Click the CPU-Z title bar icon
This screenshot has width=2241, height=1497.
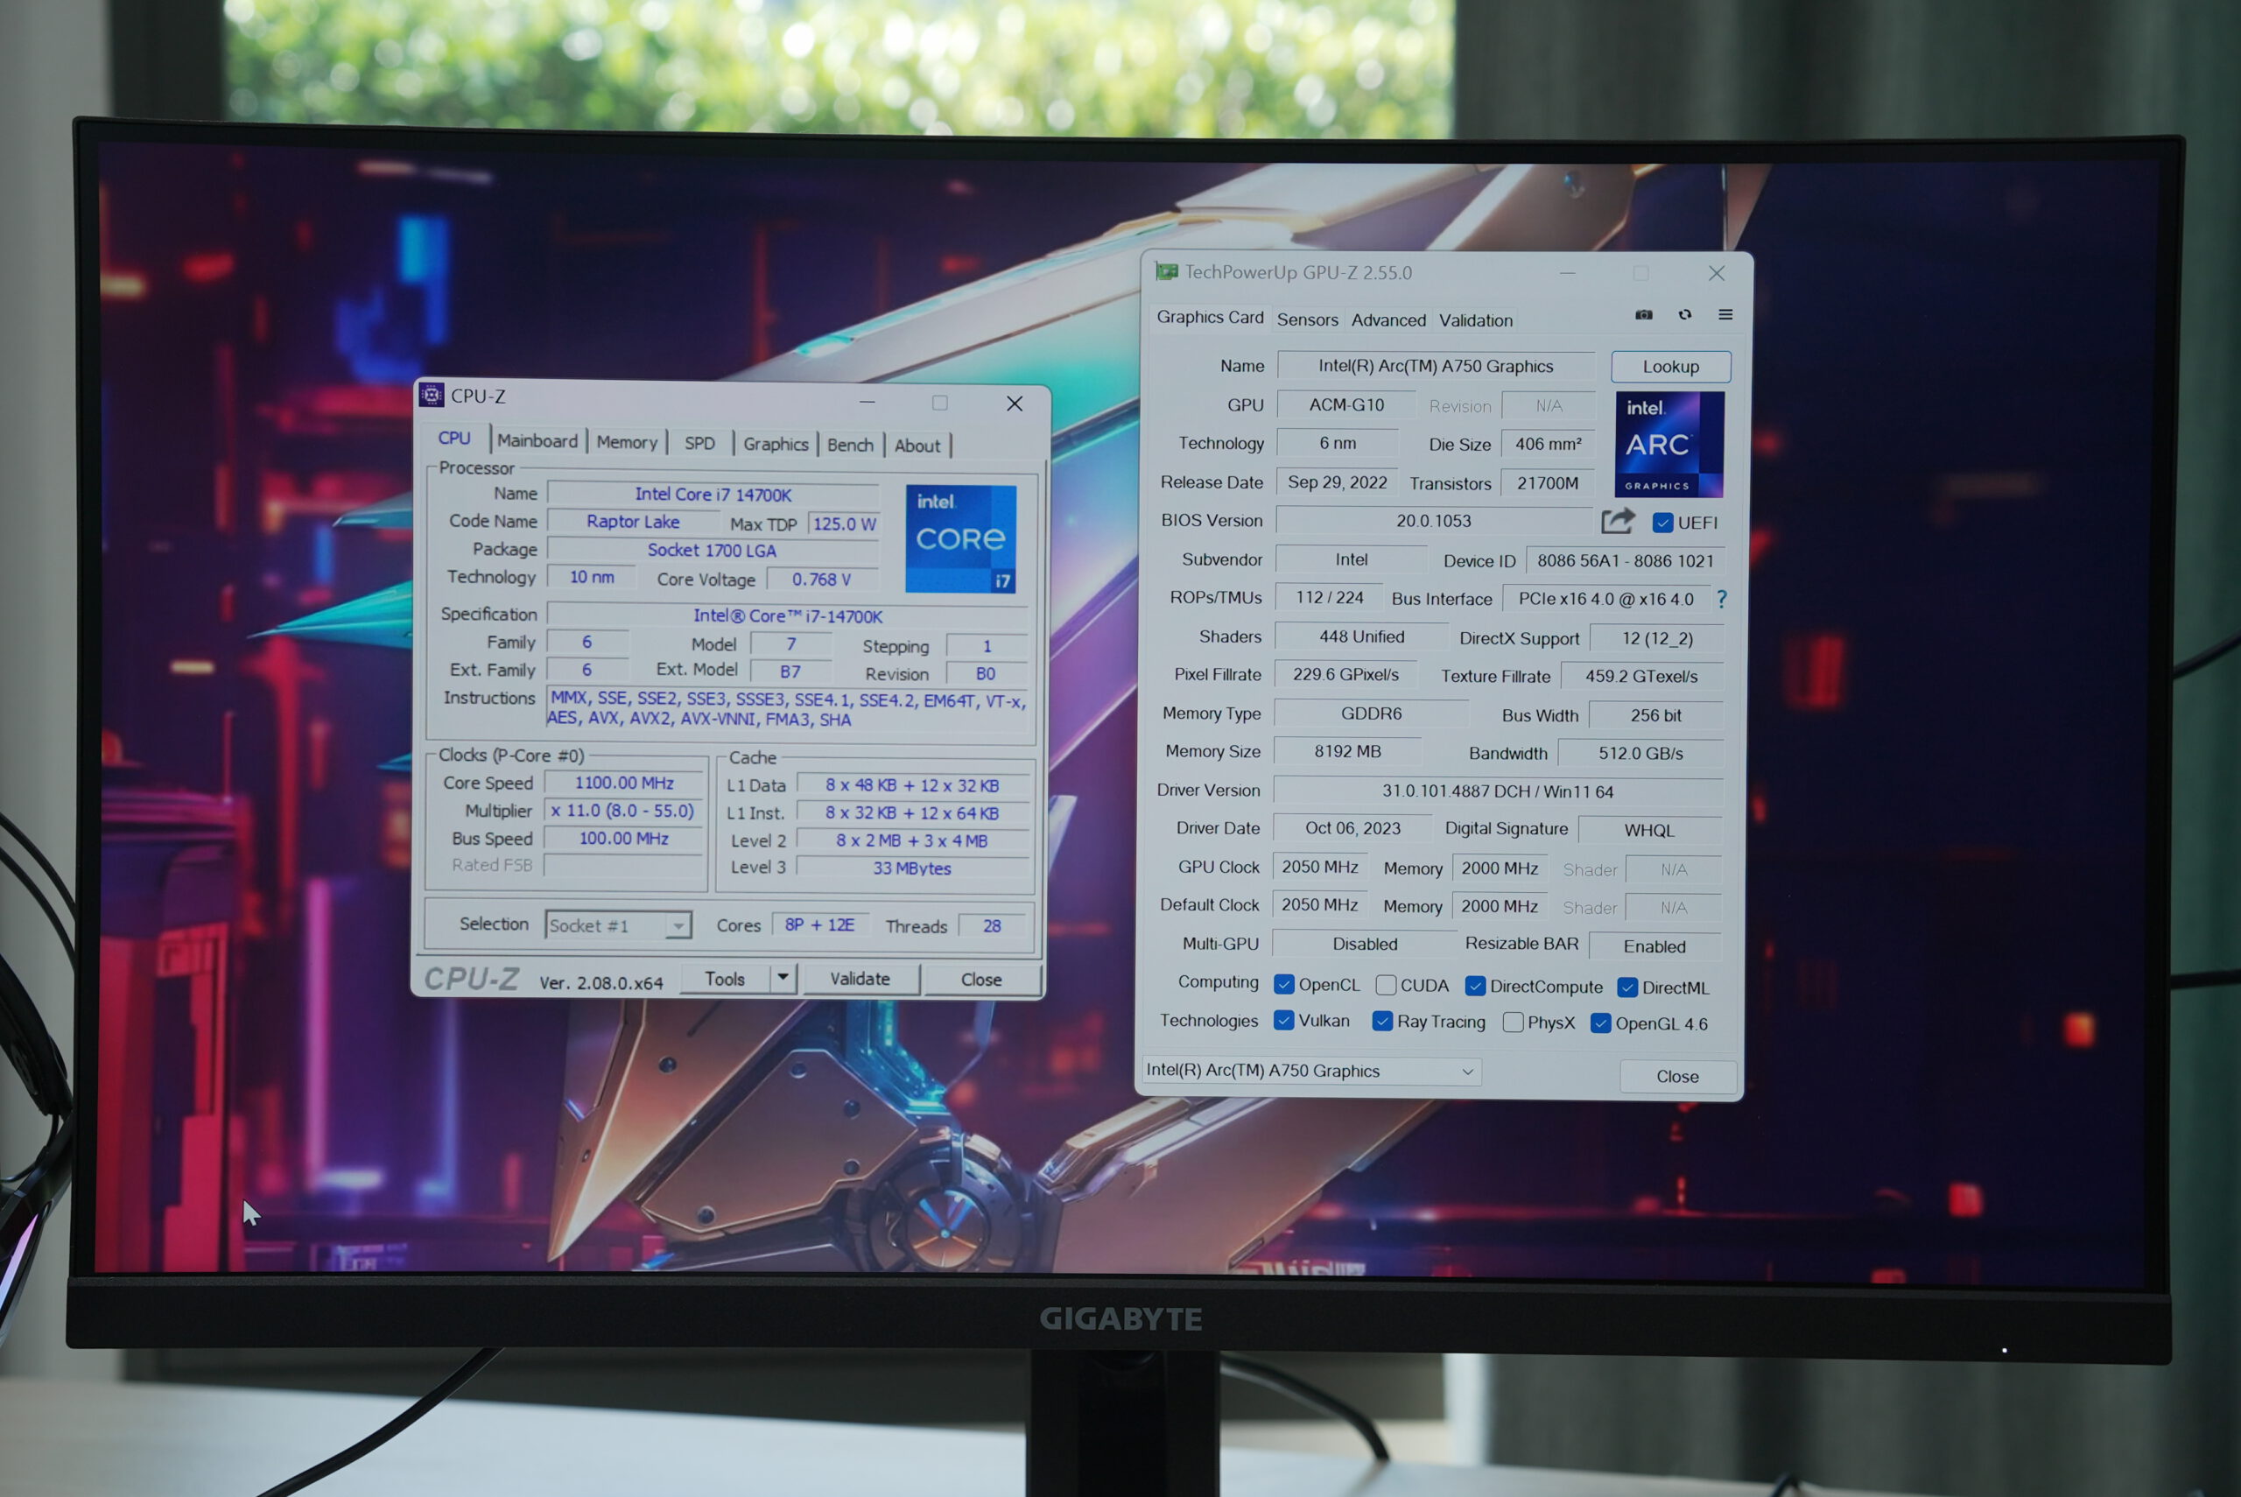tap(432, 394)
